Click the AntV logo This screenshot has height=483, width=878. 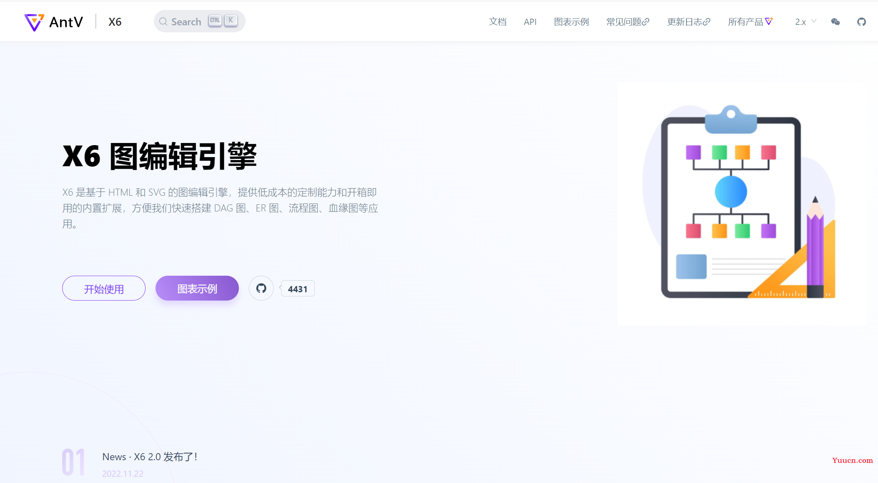[54, 22]
